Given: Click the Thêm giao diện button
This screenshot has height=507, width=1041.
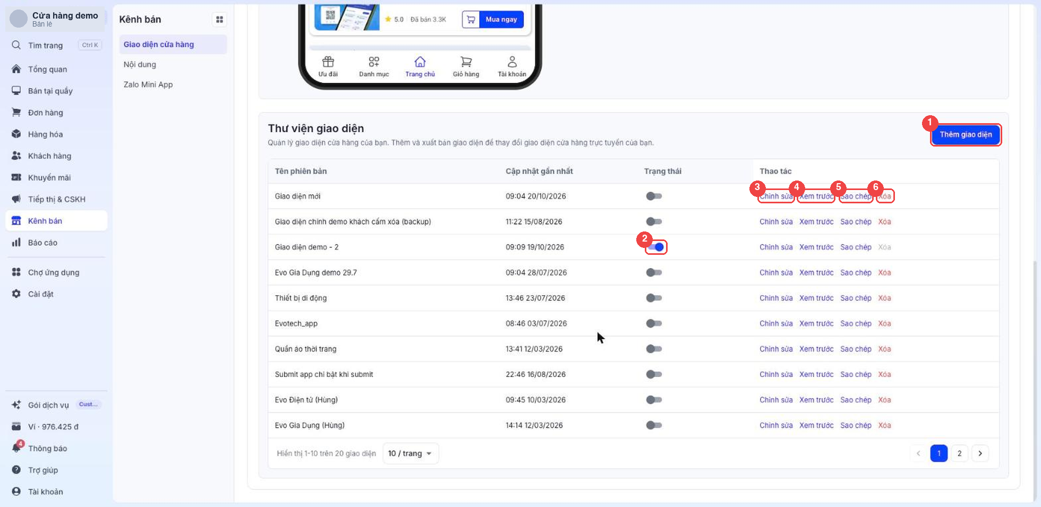Looking at the screenshot, I should click(x=966, y=135).
